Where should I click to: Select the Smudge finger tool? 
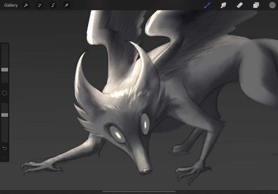(224, 5)
